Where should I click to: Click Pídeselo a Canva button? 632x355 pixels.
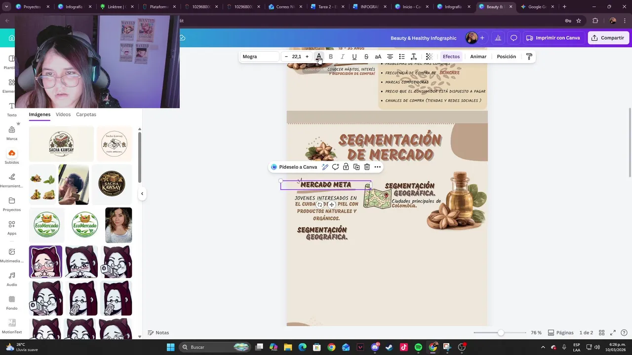point(294,167)
